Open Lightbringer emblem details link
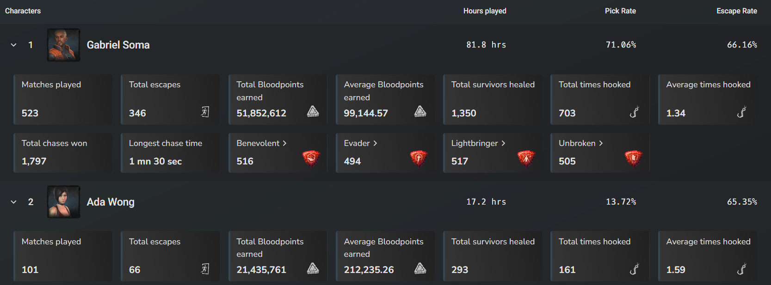771x285 pixels. 478,143
